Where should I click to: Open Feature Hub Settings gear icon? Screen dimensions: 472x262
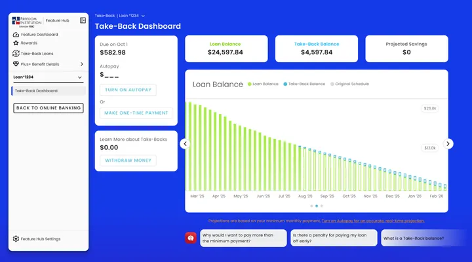16,239
